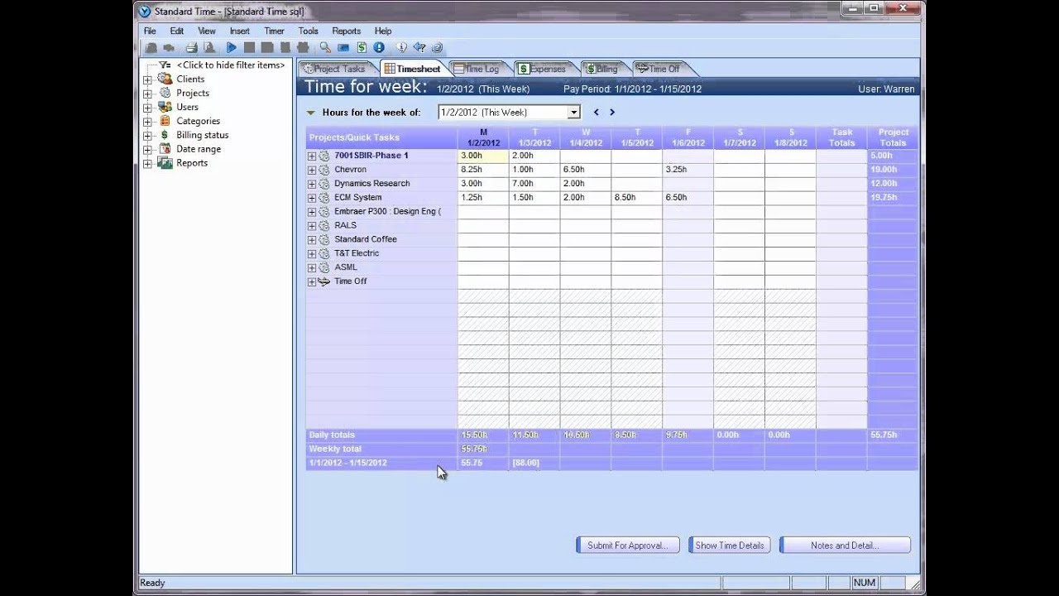This screenshot has width=1059, height=596.
Task: Click the Embraer P300 : Design Eng row name
Action: click(x=387, y=211)
